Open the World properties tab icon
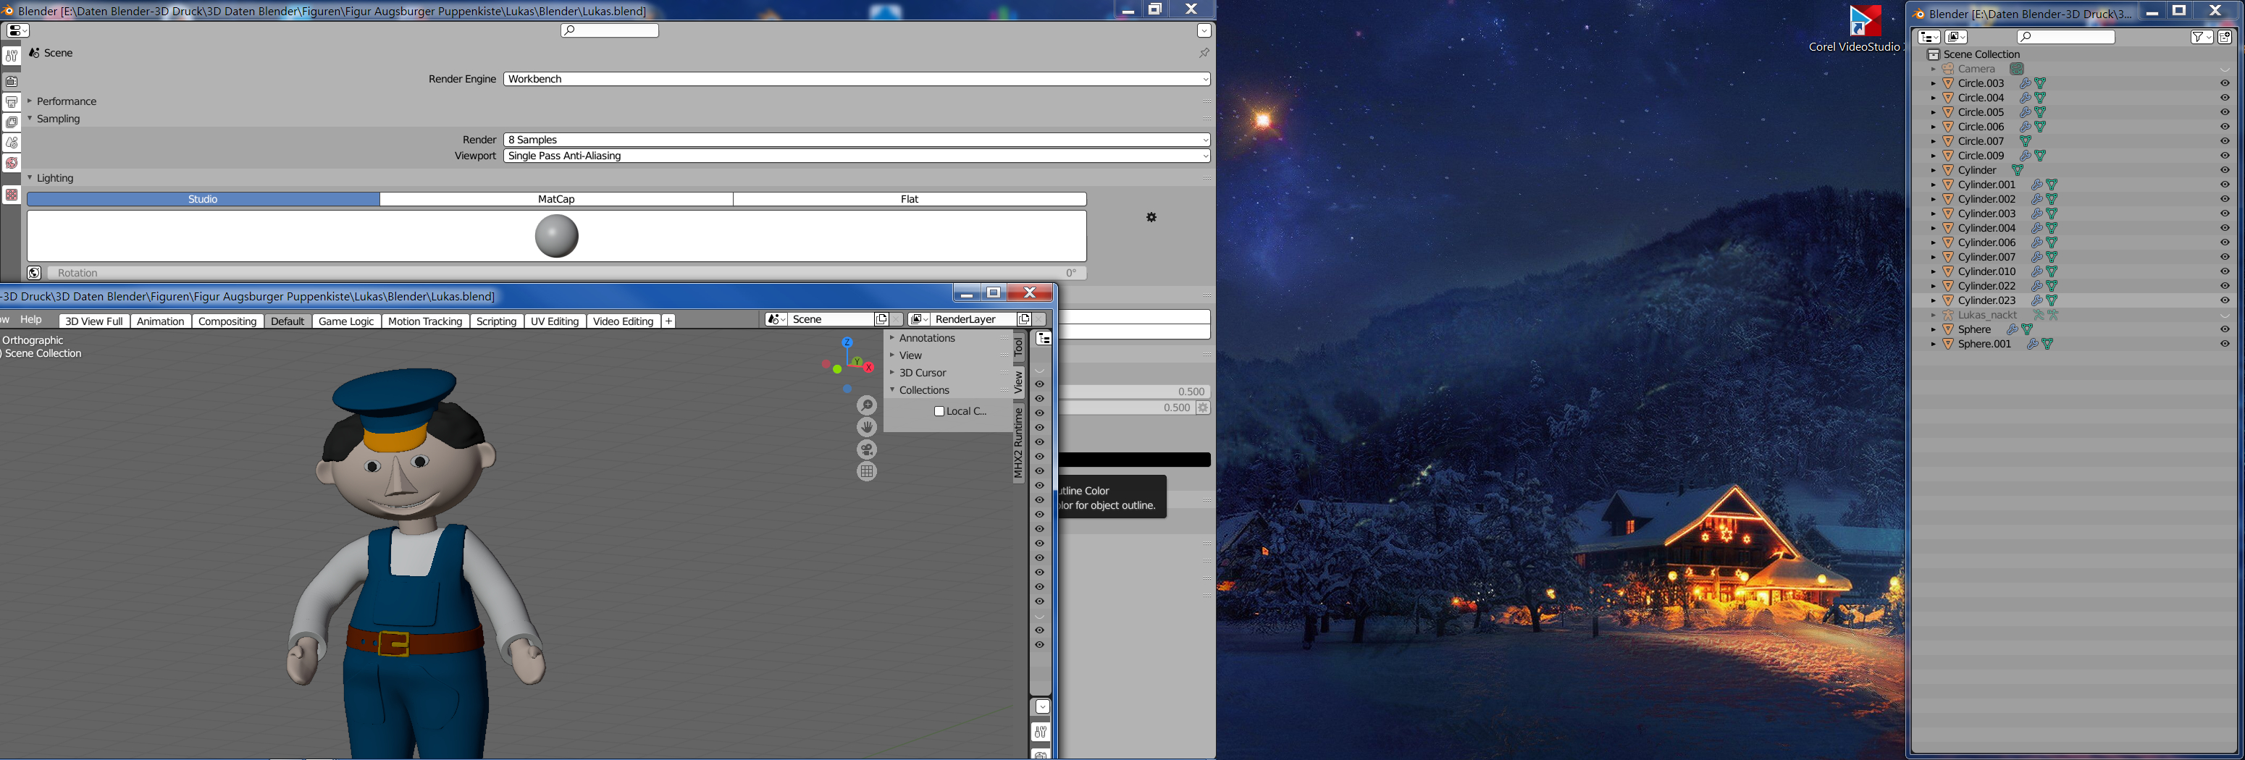 [x=12, y=163]
